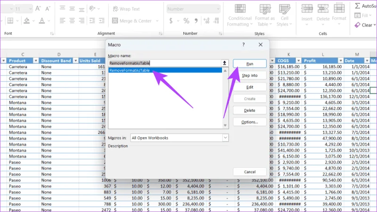Align text right in the ribbon

82,21
